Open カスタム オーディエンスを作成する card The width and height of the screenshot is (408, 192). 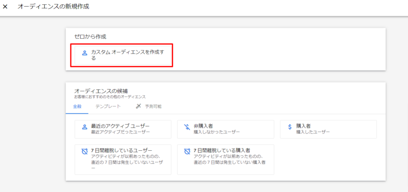(123, 55)
